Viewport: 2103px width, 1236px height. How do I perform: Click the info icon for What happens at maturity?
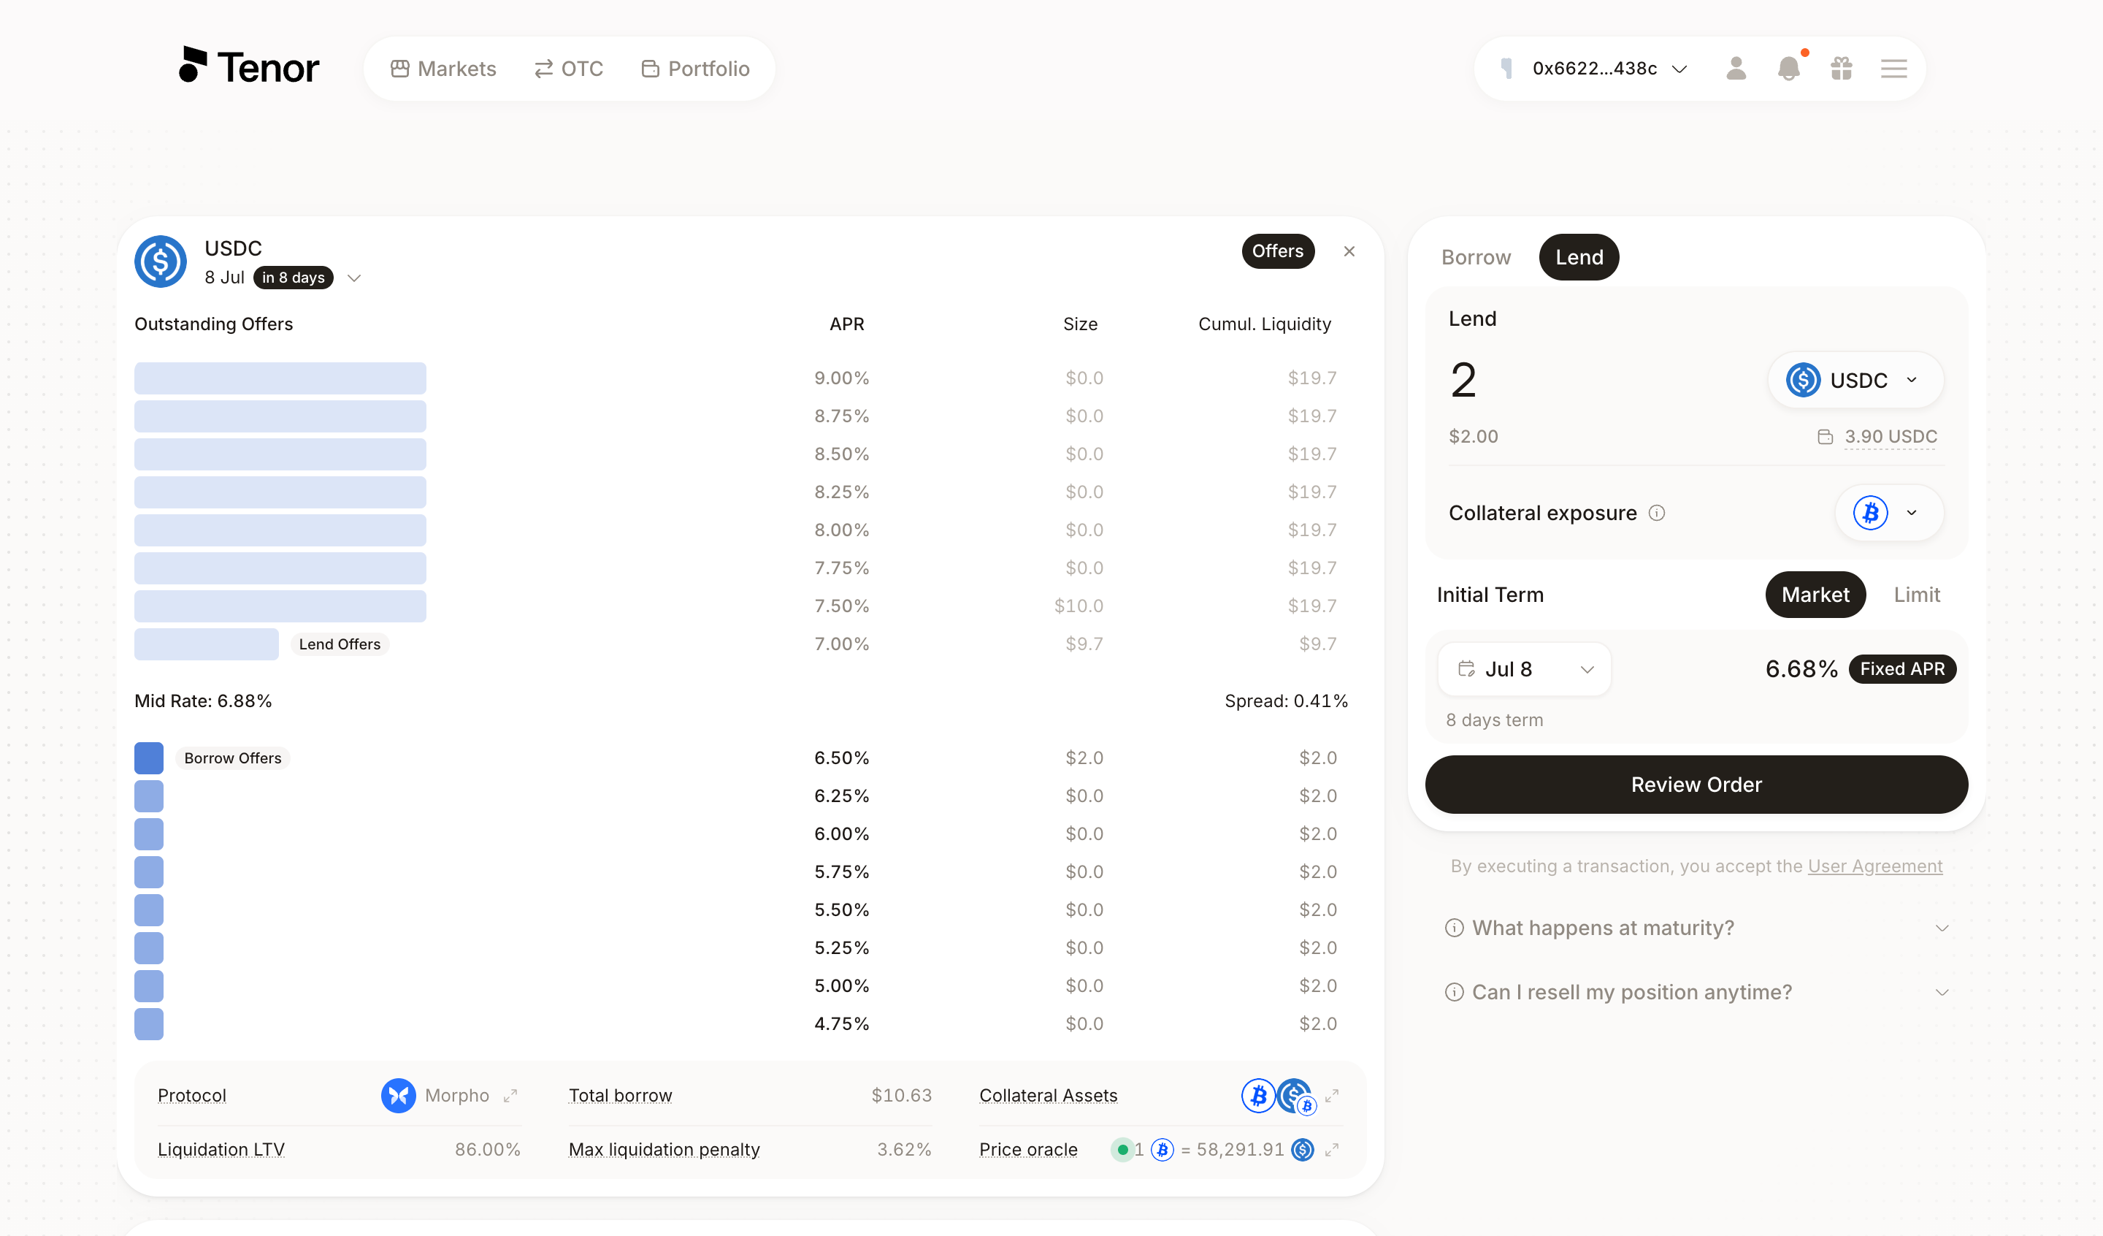[x=1455, y=928]
